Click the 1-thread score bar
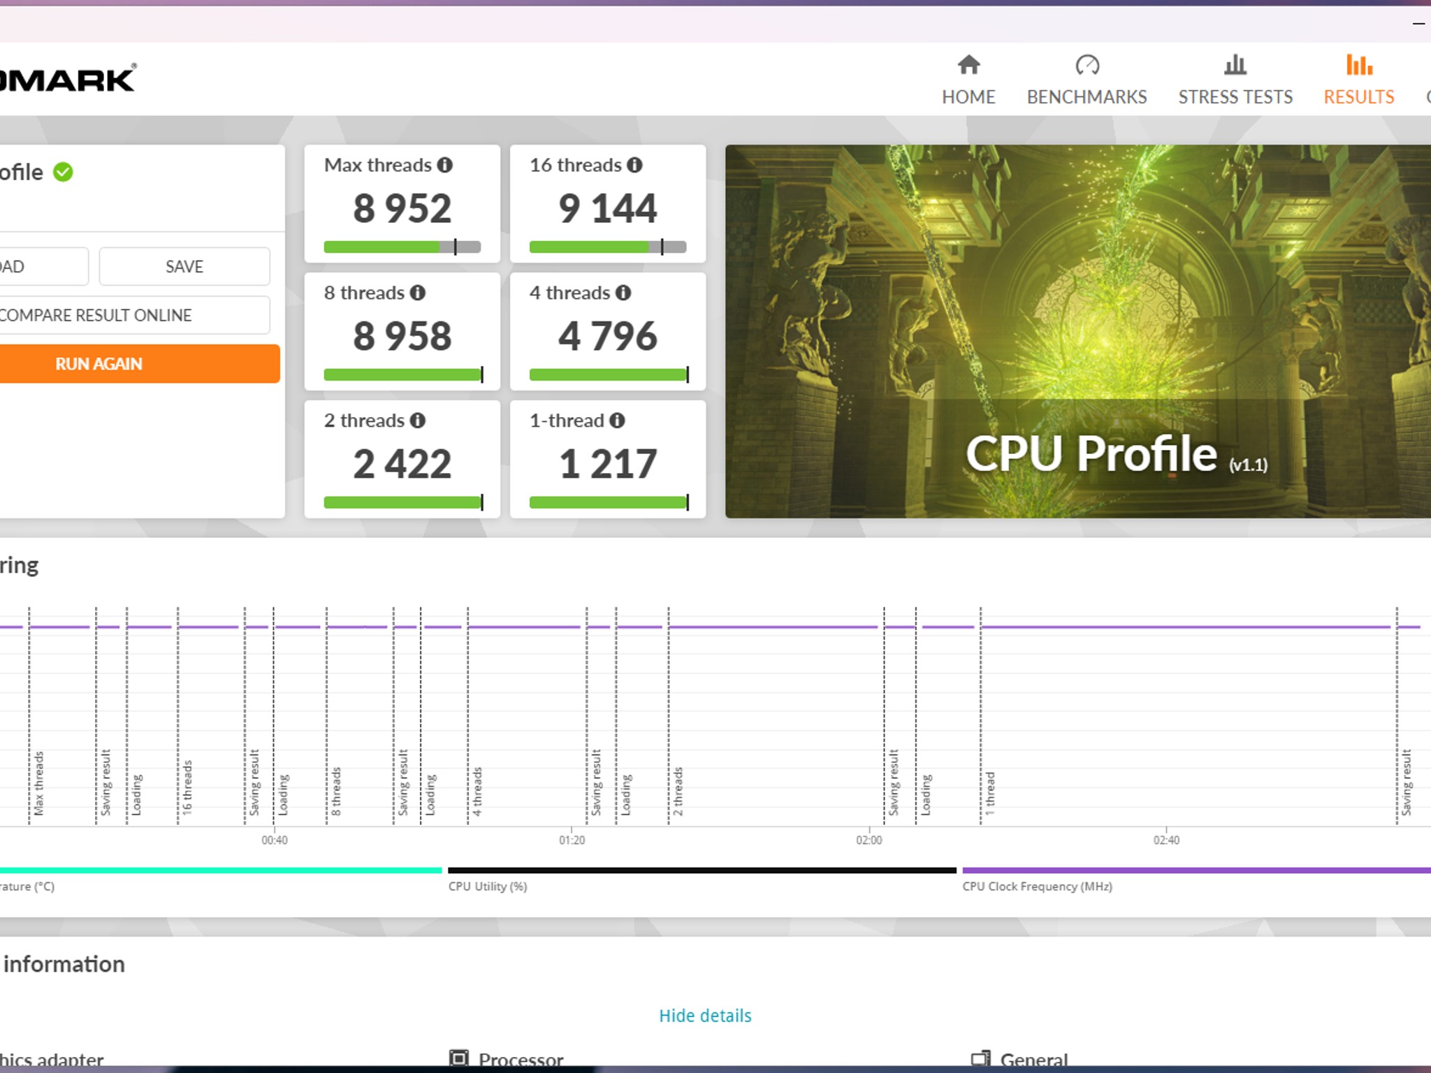 (x=609, y=502)
